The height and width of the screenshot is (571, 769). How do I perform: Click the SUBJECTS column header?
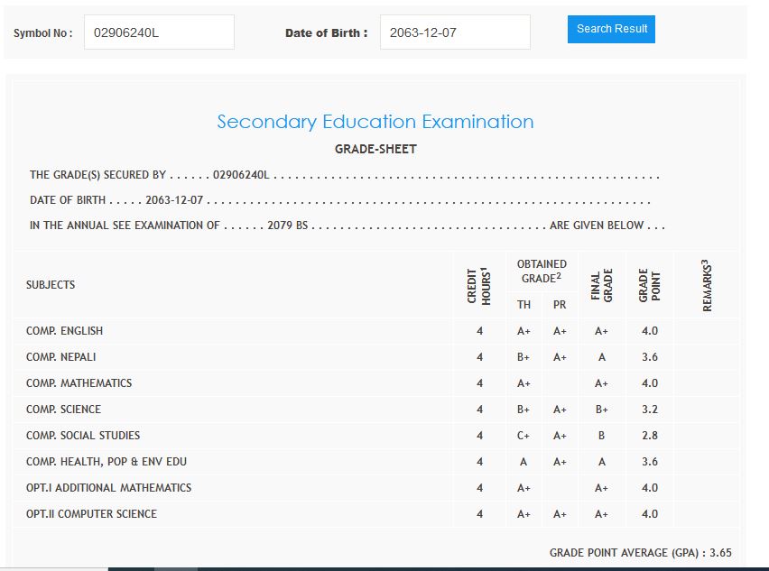coord(51,285)
